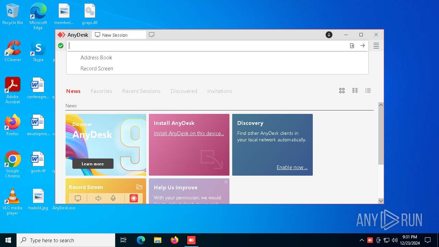
Task: Click the remote address input field
Action: click(x=207, y=46)
